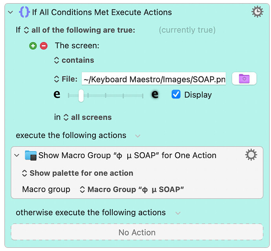Open the 'contains' condition popup

pyautogui.click(x=74, y=60)
